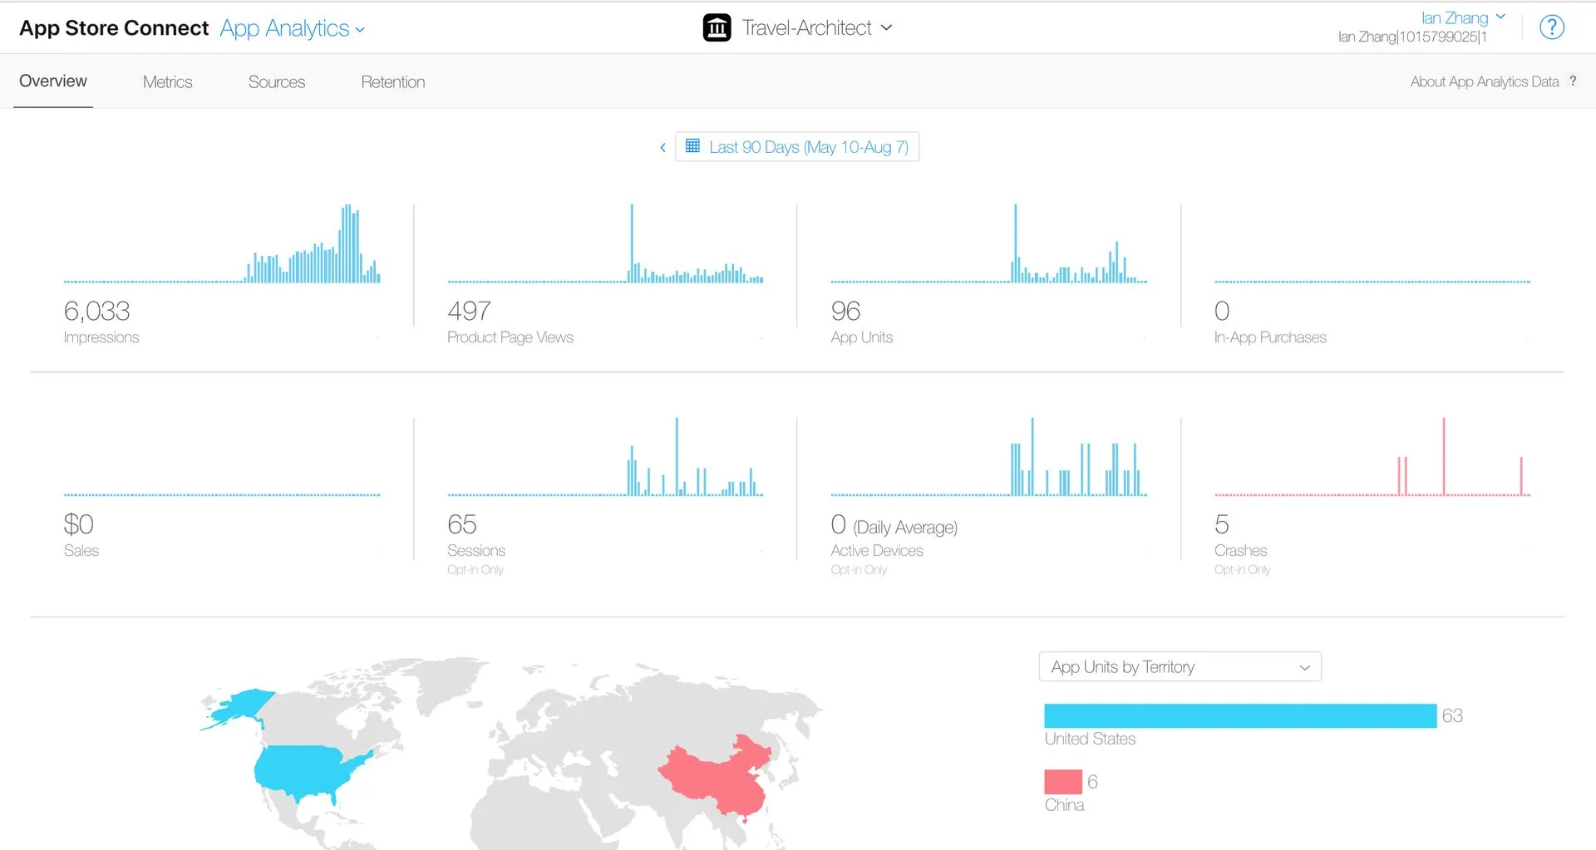Expand the App Analytics dropdown
Screen dimensions: 1596x850
pyautogui.click(x=293, y=28)
